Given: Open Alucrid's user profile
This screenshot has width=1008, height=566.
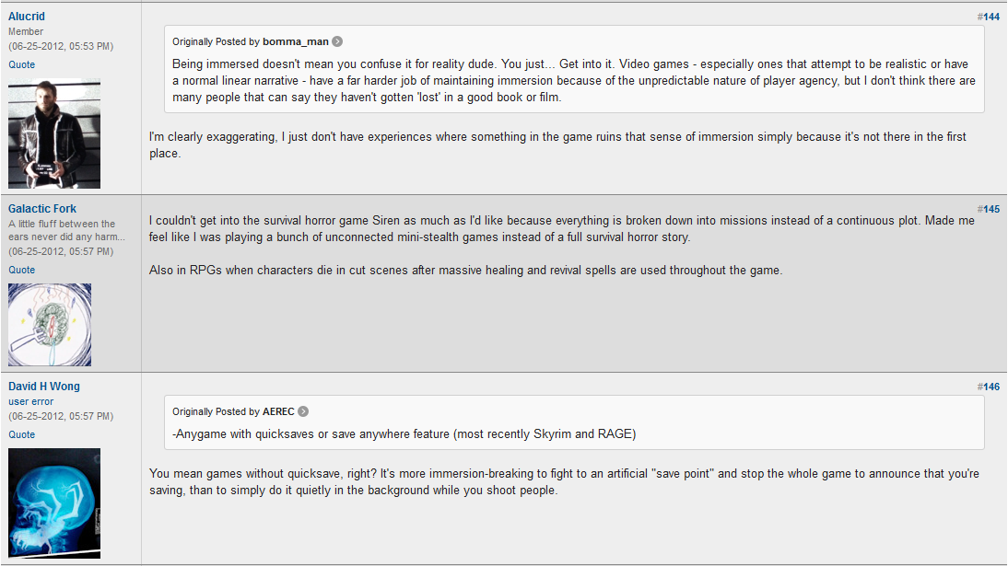Looking at the screenshot, I should pos(27,17).
